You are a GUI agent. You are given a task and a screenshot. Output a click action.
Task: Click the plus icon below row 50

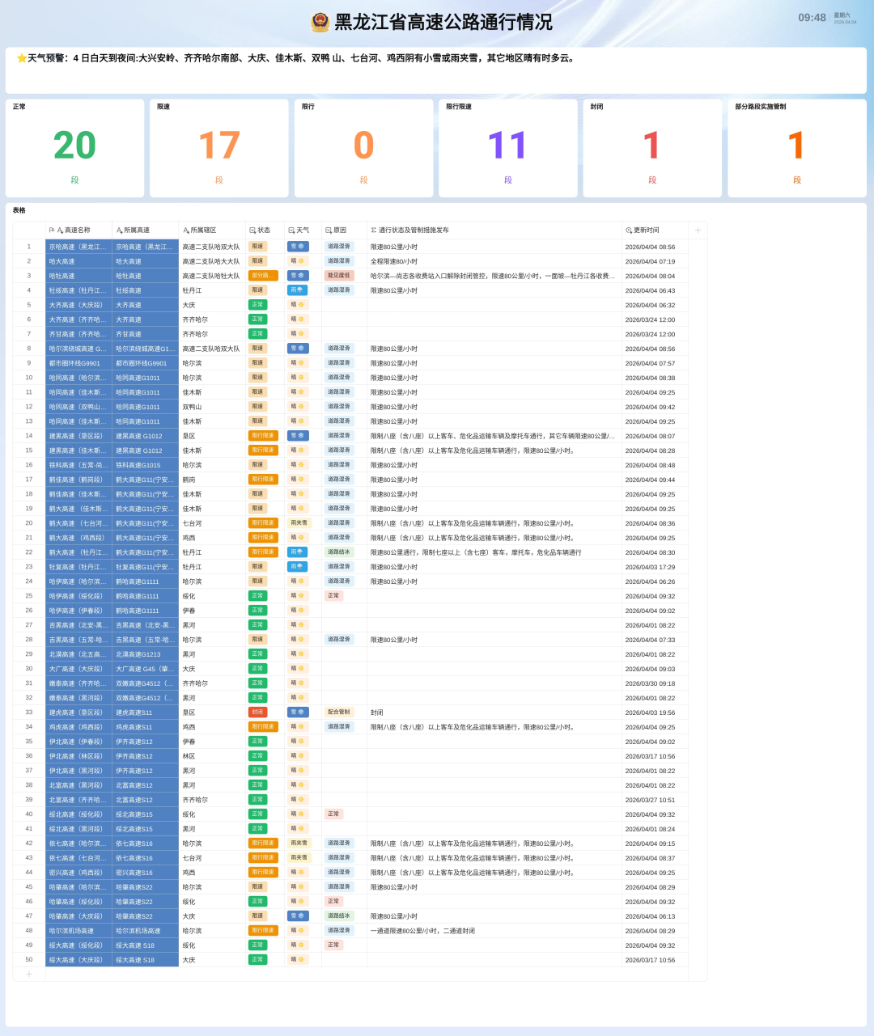pyautogui.click(x=29, y=974)
